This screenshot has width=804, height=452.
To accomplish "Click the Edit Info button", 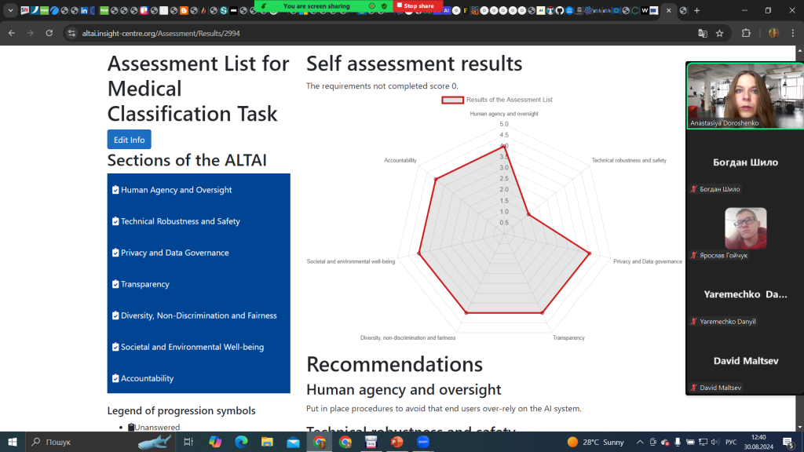I will pyautogui.click(x=129, y=140).
